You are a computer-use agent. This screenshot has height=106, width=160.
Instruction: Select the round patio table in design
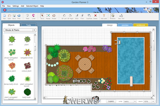pos(85,64)
